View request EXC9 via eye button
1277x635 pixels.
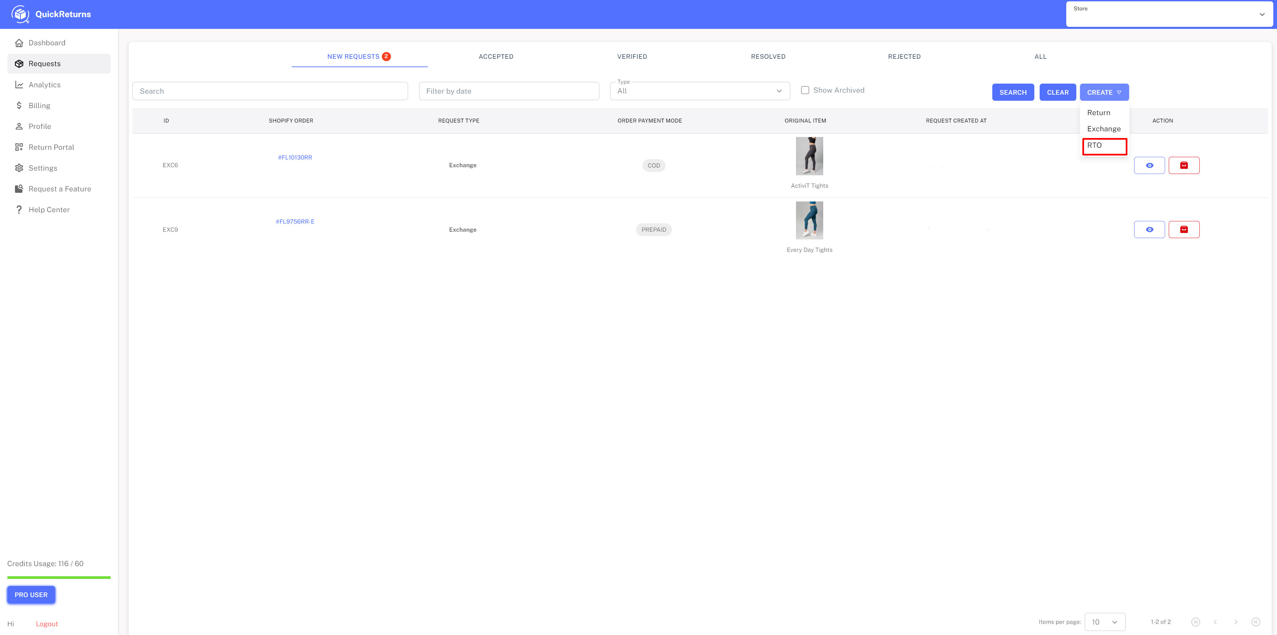1149,229
